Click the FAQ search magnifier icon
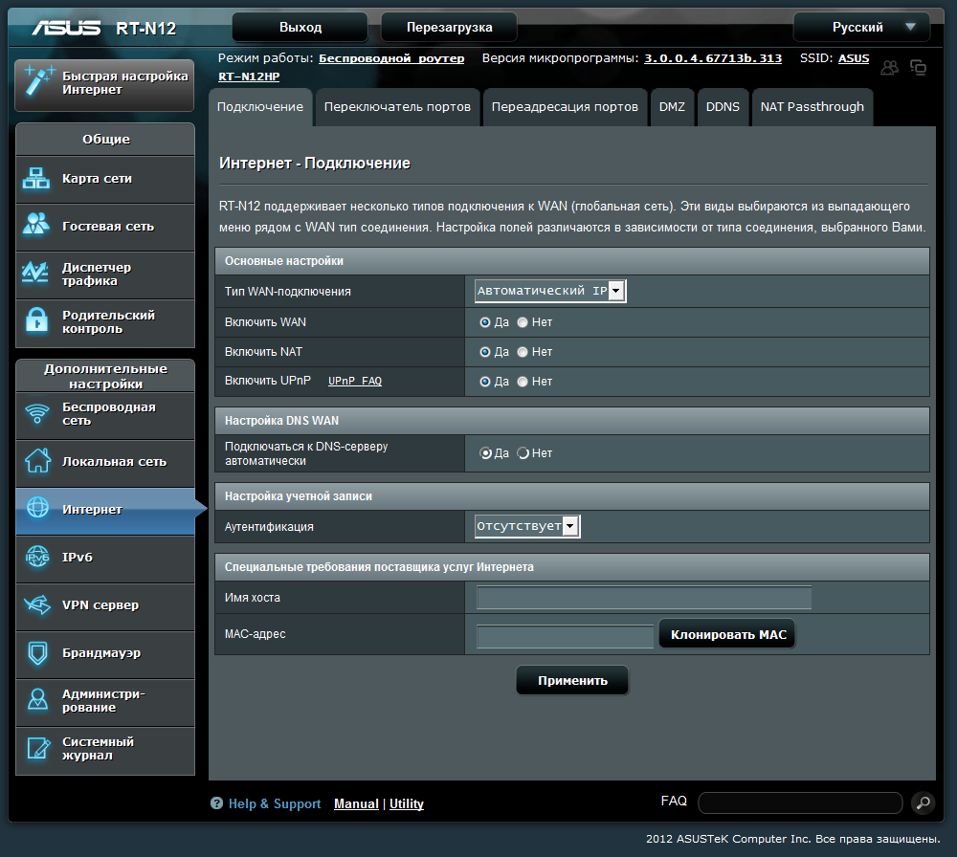Screen dimensions: 957x857 (924, 802)
